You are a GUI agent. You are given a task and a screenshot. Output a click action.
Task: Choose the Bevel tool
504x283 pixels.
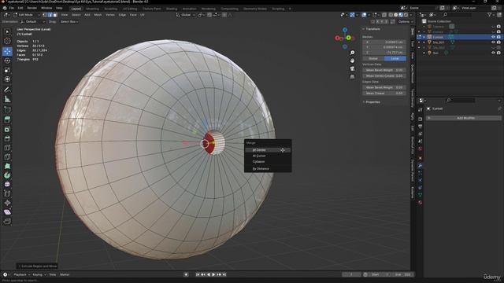click(7, 138)
